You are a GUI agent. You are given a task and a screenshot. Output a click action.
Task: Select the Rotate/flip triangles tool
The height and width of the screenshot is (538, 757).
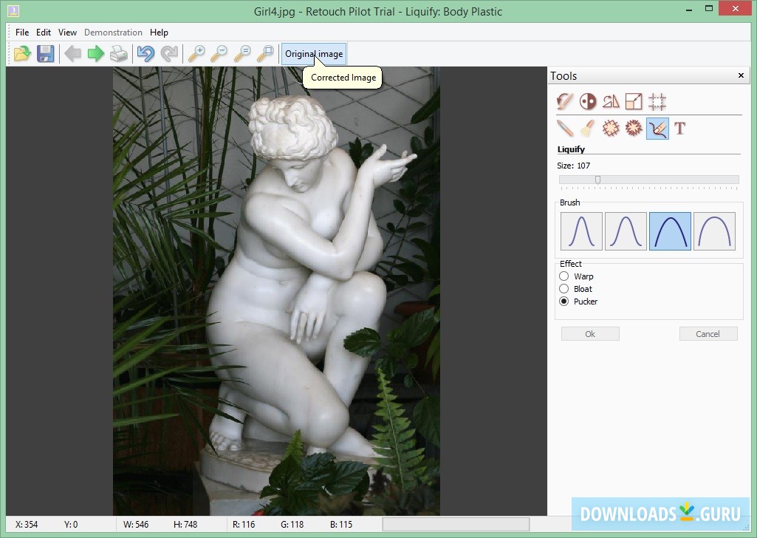pyautogui.click(x=611, y=101)
